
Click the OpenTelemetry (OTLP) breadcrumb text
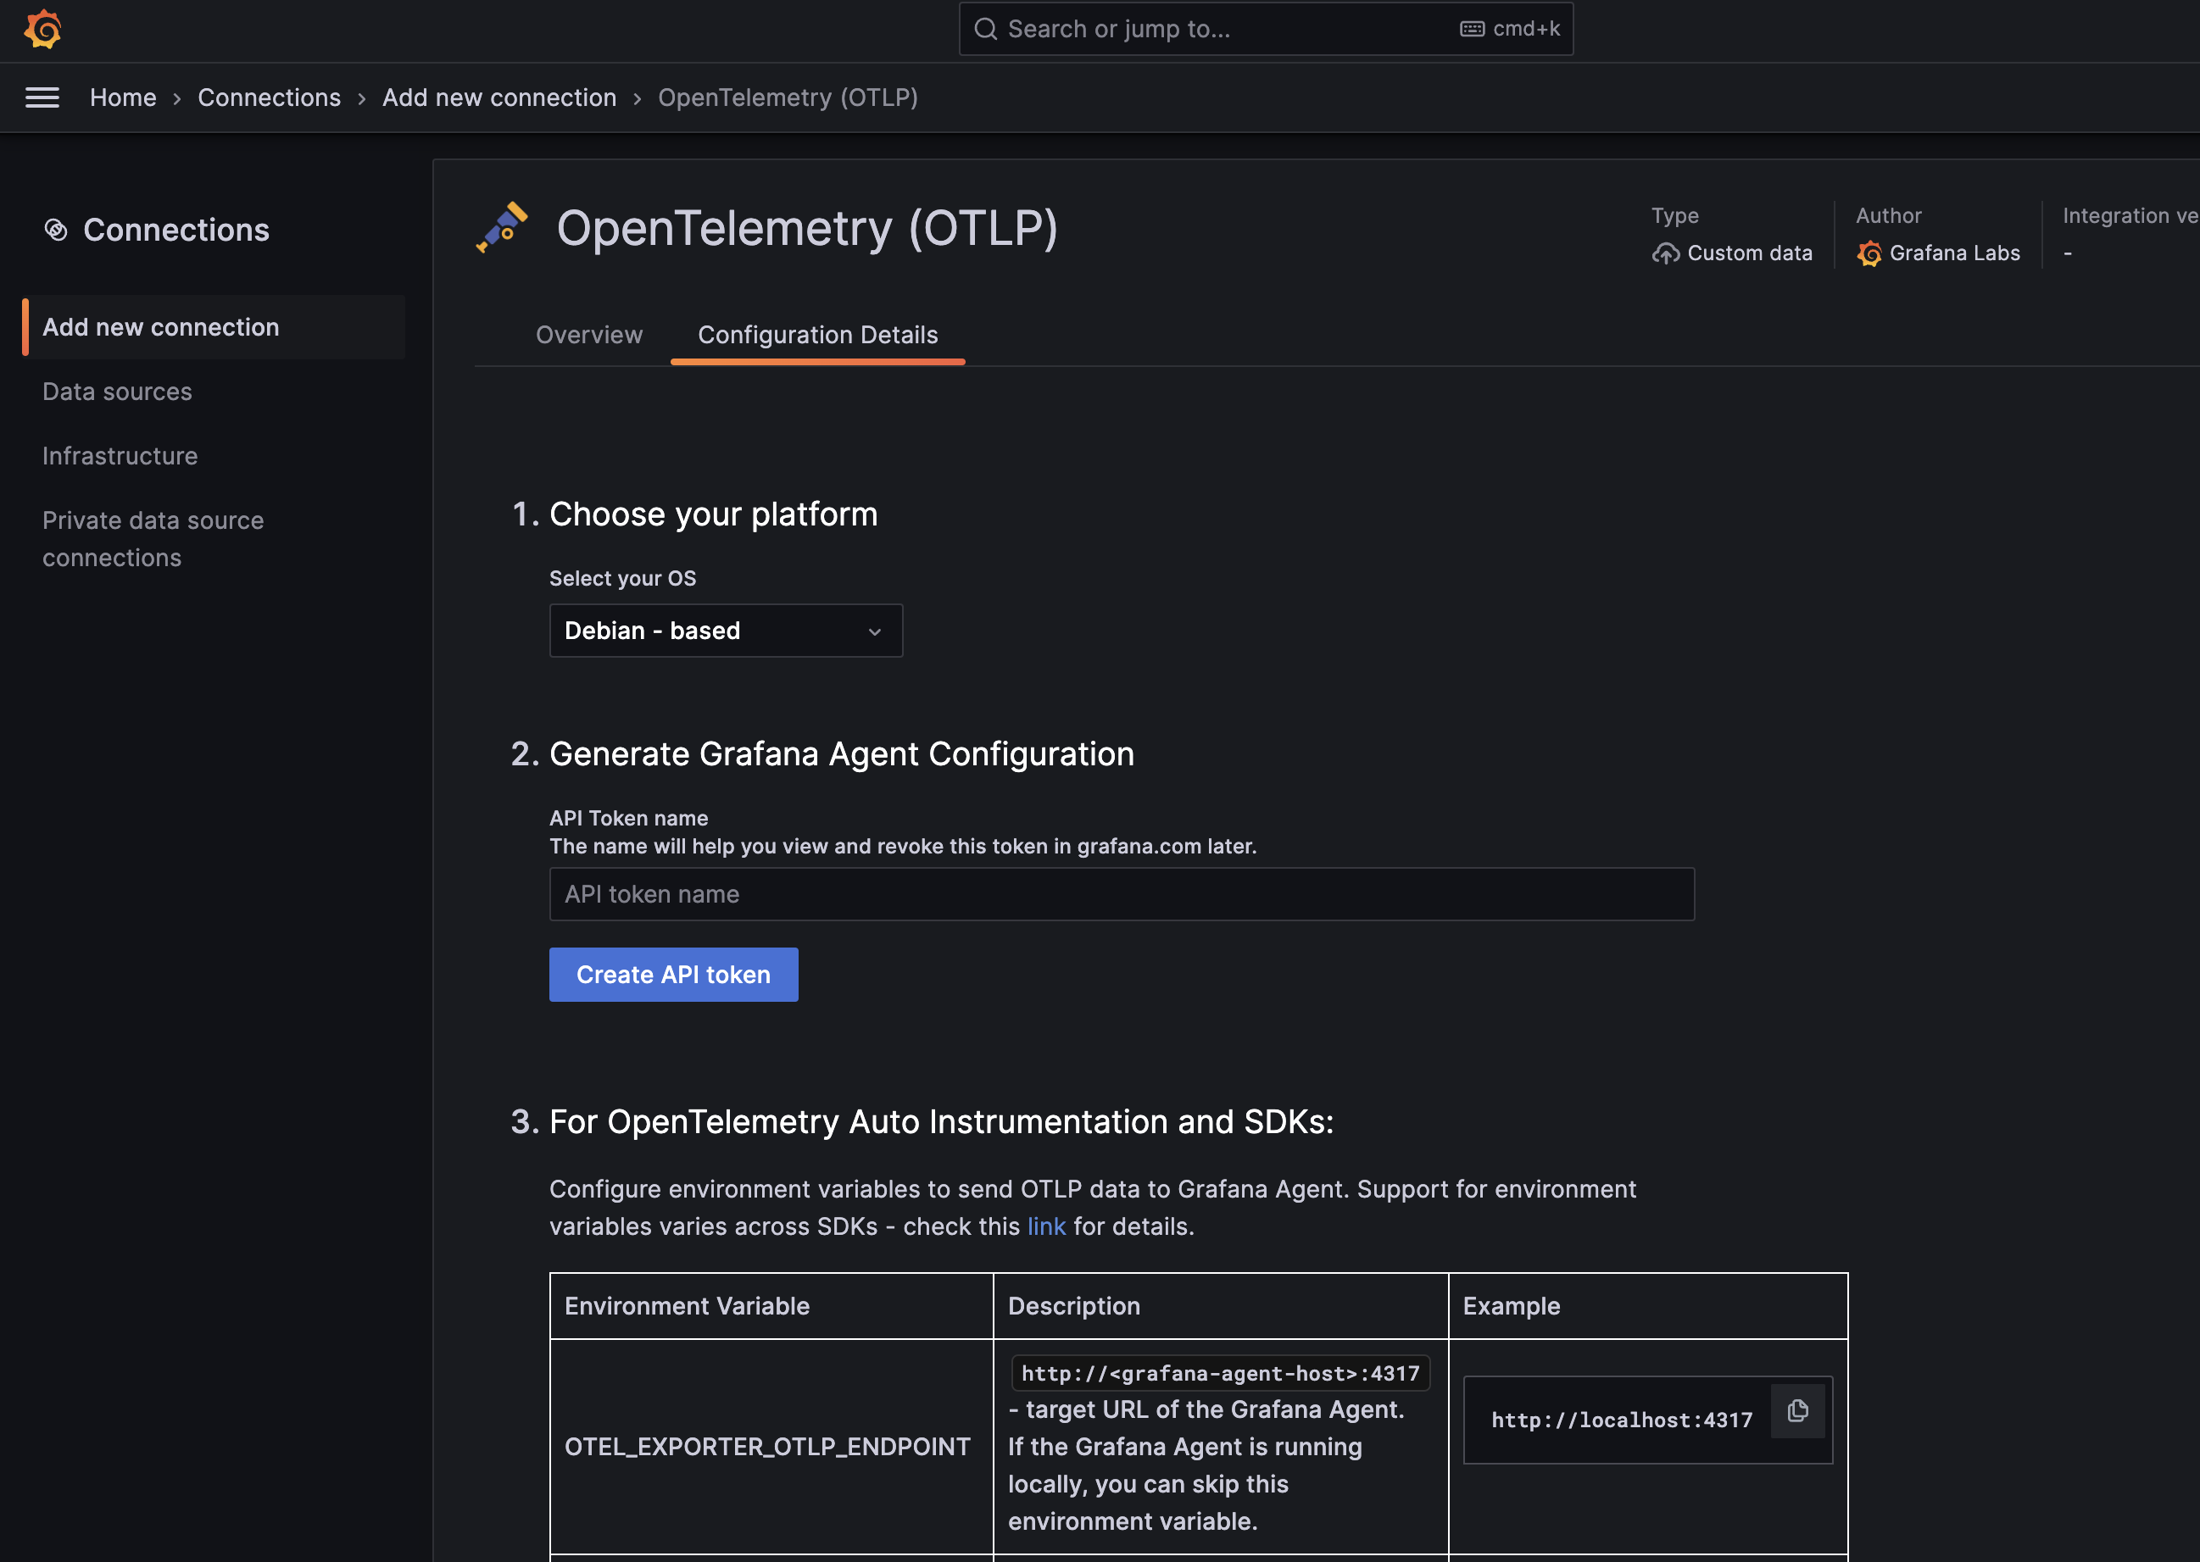(x=788, y=97)
